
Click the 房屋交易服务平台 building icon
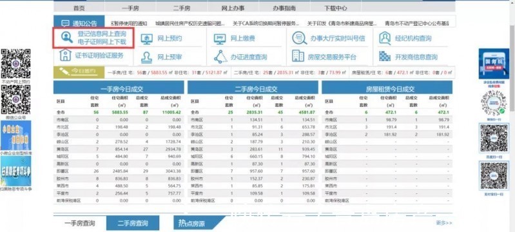pyautogui.click(x=298, y=56)
